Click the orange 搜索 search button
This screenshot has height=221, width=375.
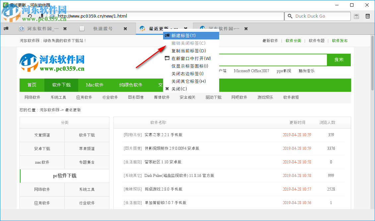[339, 60]
